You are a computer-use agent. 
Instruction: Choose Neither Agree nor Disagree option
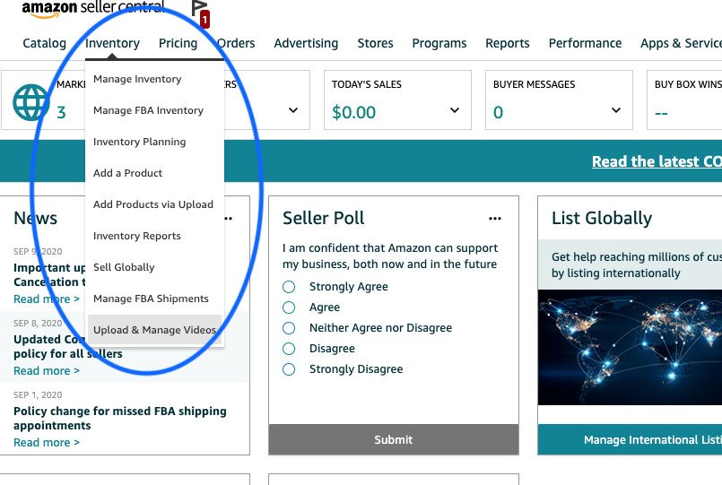click(289, 328)
